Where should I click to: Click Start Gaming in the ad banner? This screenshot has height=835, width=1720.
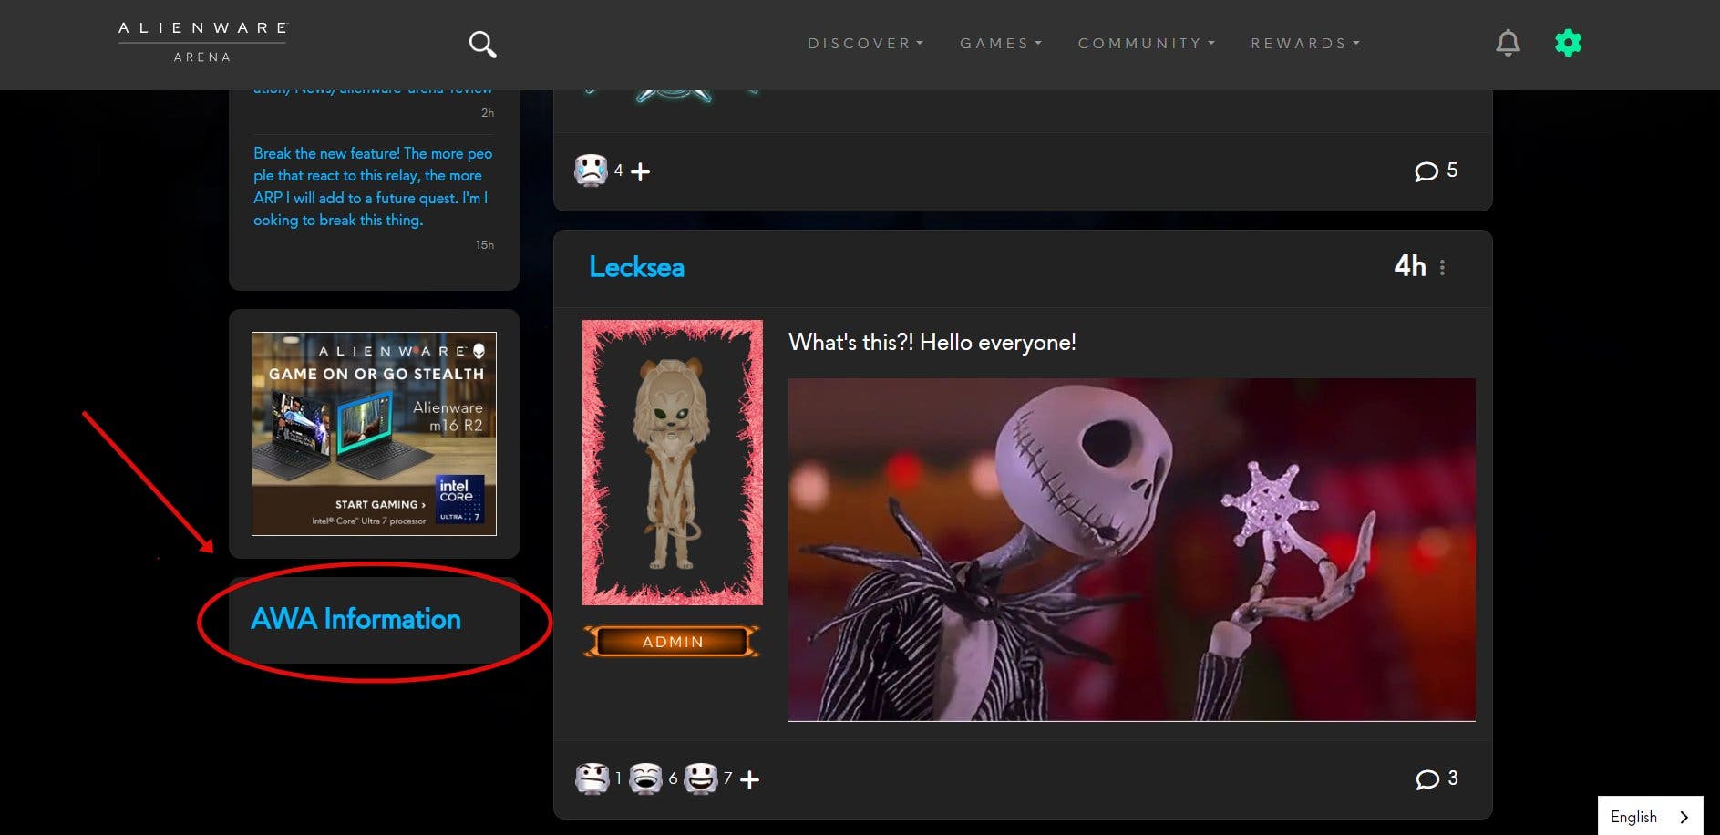pyautogui.click(x=380, y=504)
